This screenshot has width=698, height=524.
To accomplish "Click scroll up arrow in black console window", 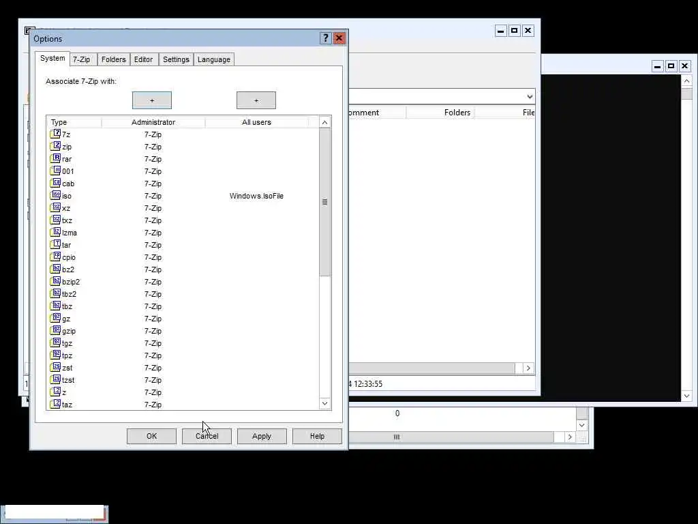I will [686, 81].
